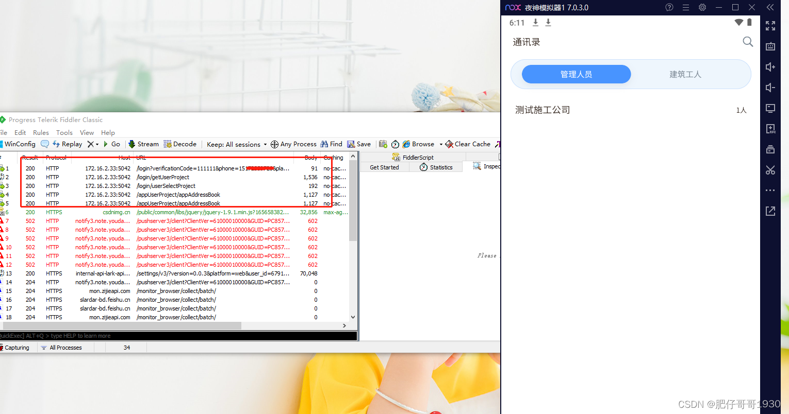Toggle Stream mode in Fiddler toolbar

143,144
